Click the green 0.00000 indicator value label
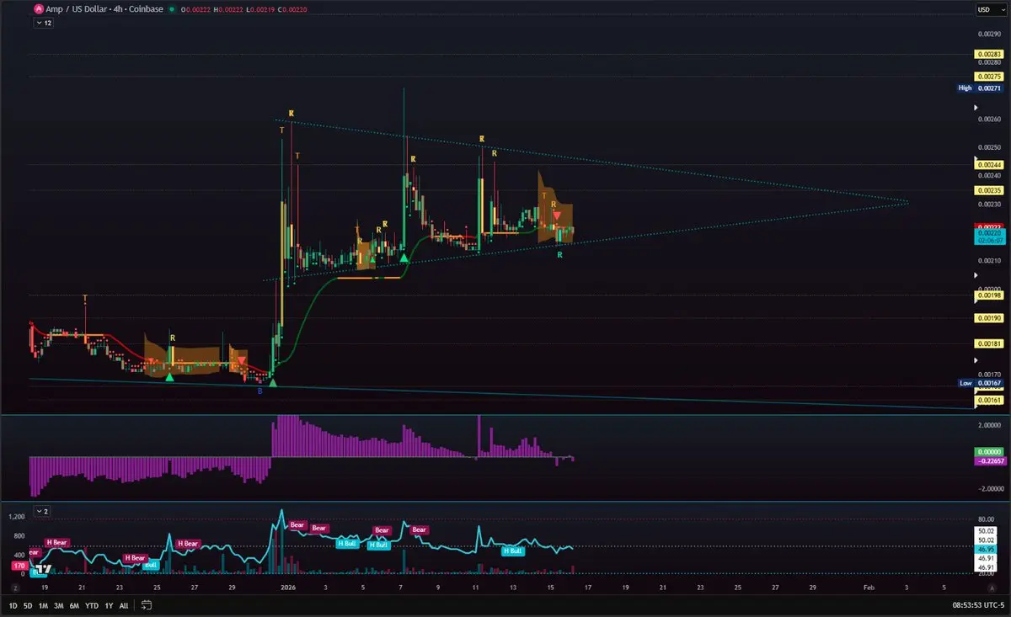Screen dimensions: 1011x617 tap(989, 452)
